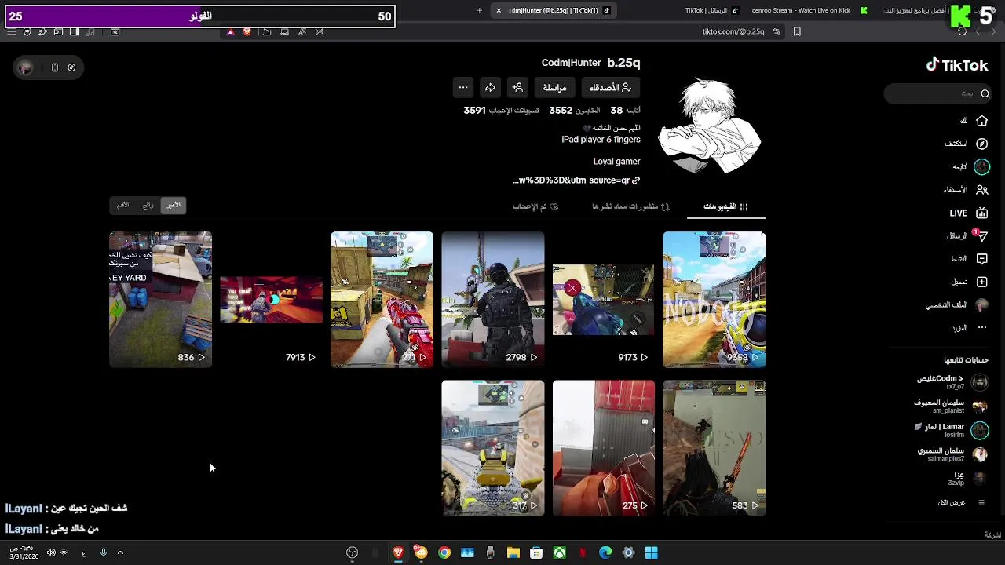
Task: Open File Explorer in taskbar
Action: (513, 552)
